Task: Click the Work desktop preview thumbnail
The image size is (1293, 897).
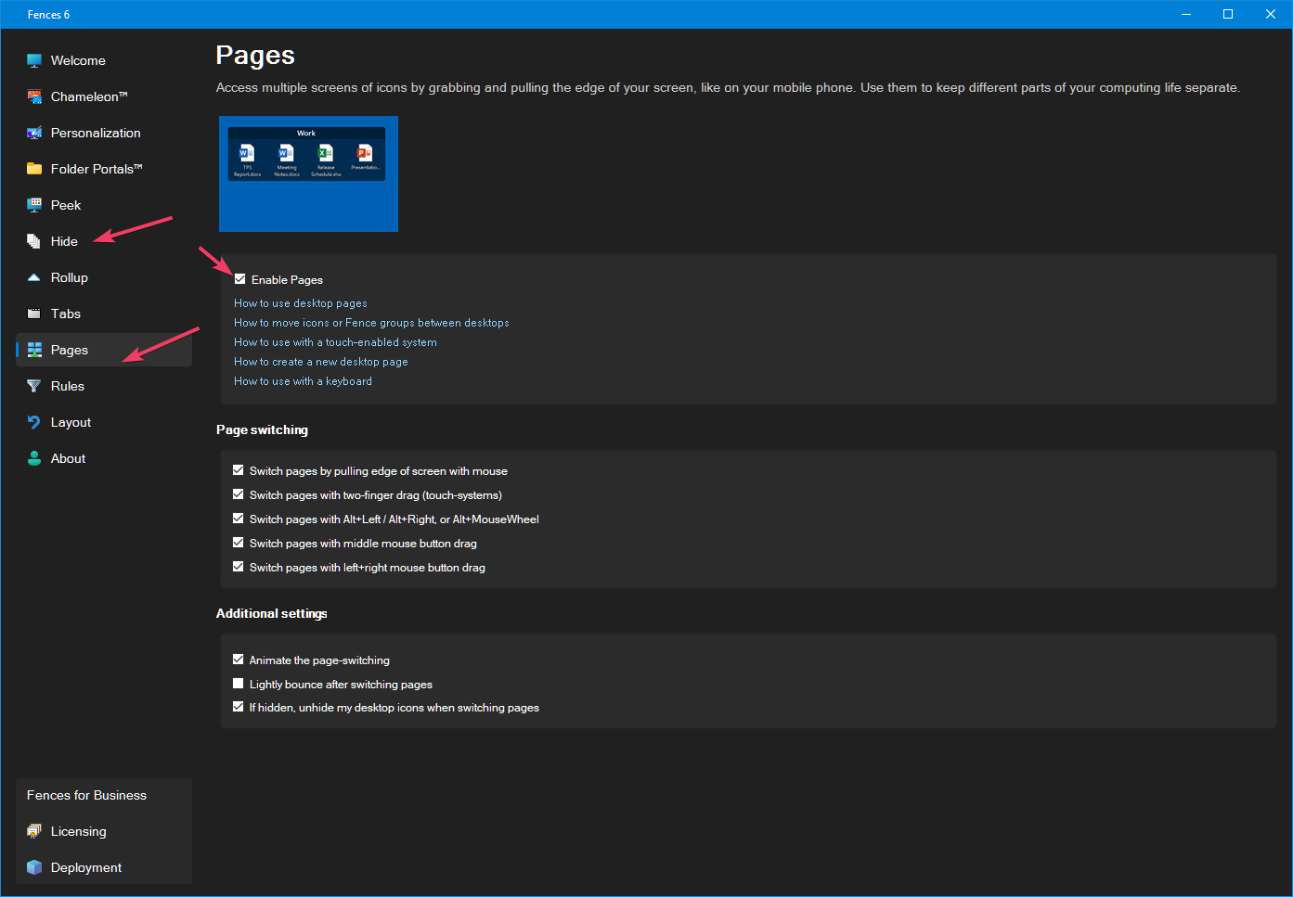Action: click(308, 173)
